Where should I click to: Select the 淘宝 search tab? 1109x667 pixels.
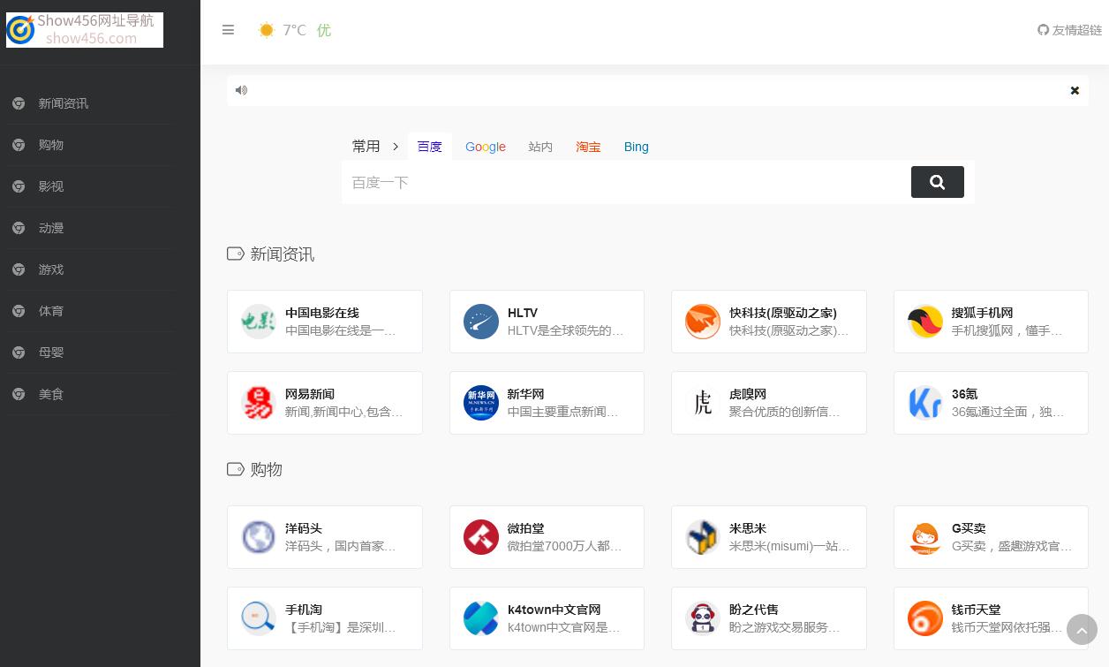pyautogui.click(x=588, y=147)
